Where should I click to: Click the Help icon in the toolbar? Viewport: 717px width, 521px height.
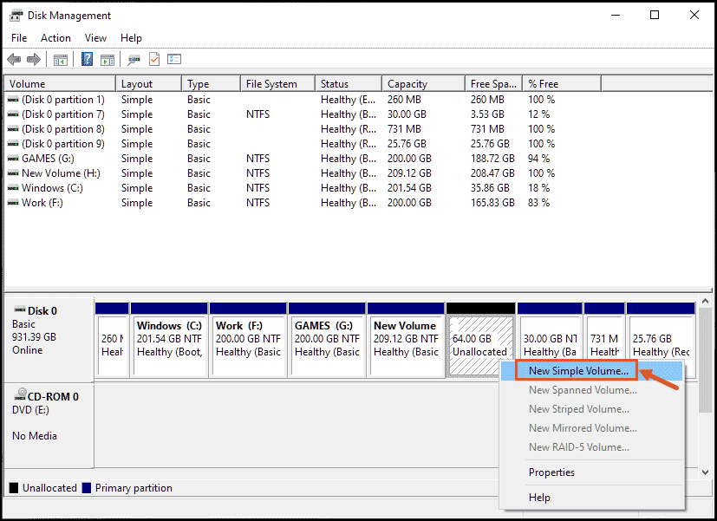87,59
